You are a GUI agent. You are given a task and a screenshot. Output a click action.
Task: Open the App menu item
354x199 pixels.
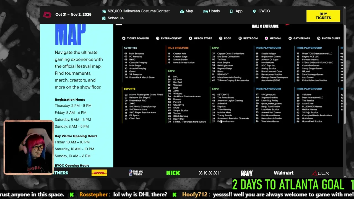coord(239,11)
